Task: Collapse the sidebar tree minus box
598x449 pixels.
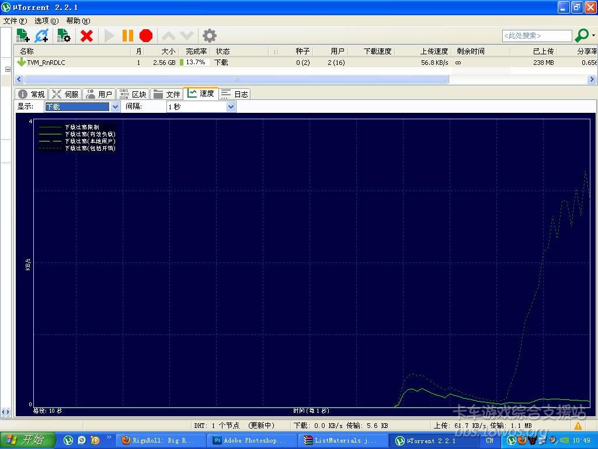Action: [x=8, y=69]
